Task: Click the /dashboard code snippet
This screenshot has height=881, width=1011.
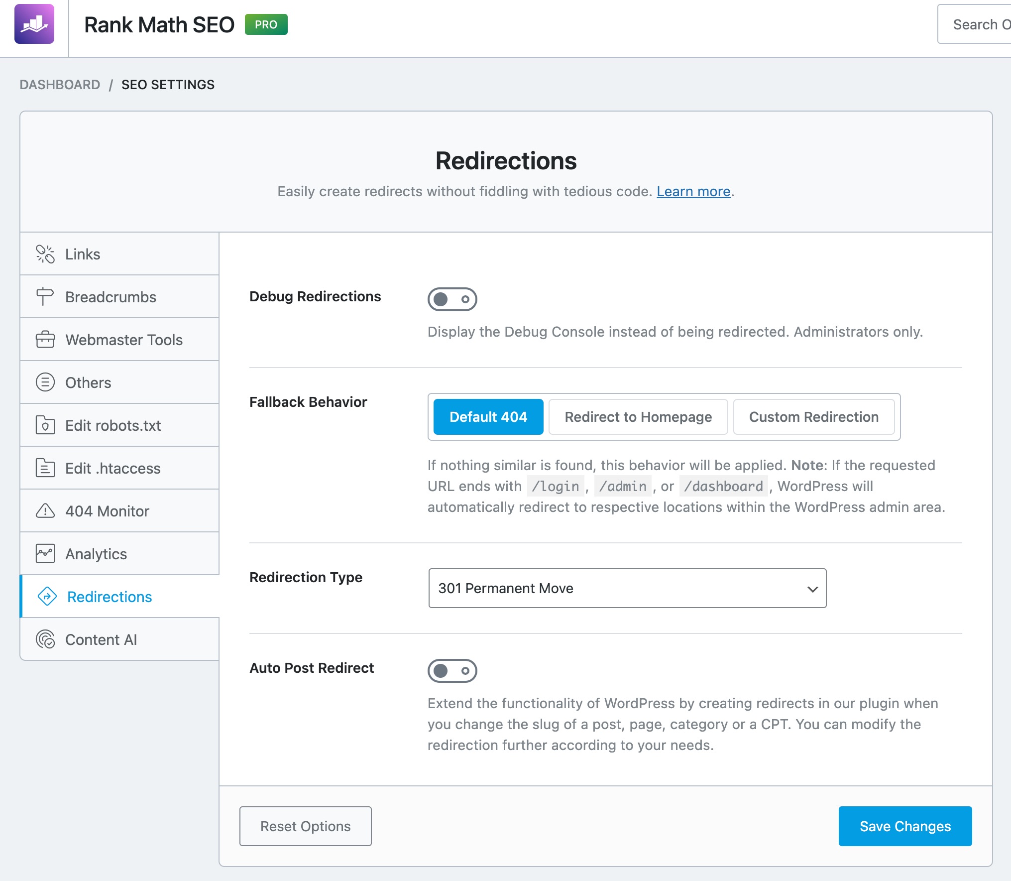Action: 723,486
